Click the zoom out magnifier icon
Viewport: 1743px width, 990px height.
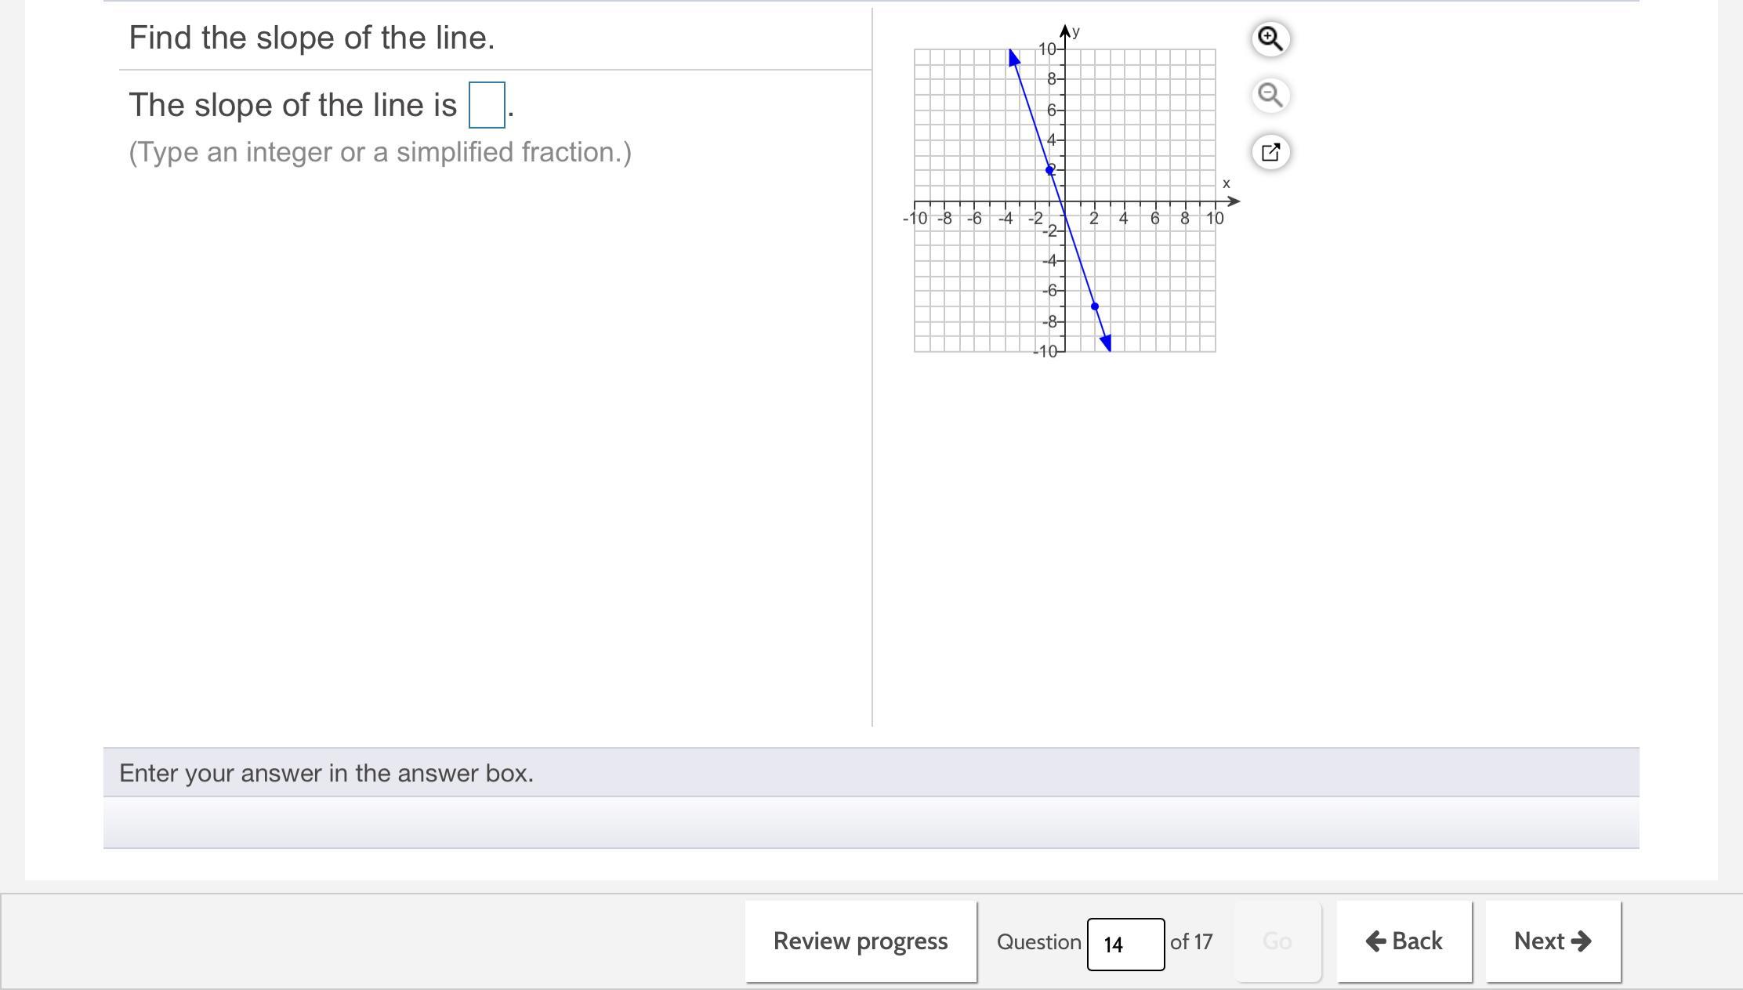[x=1270, y=95]
